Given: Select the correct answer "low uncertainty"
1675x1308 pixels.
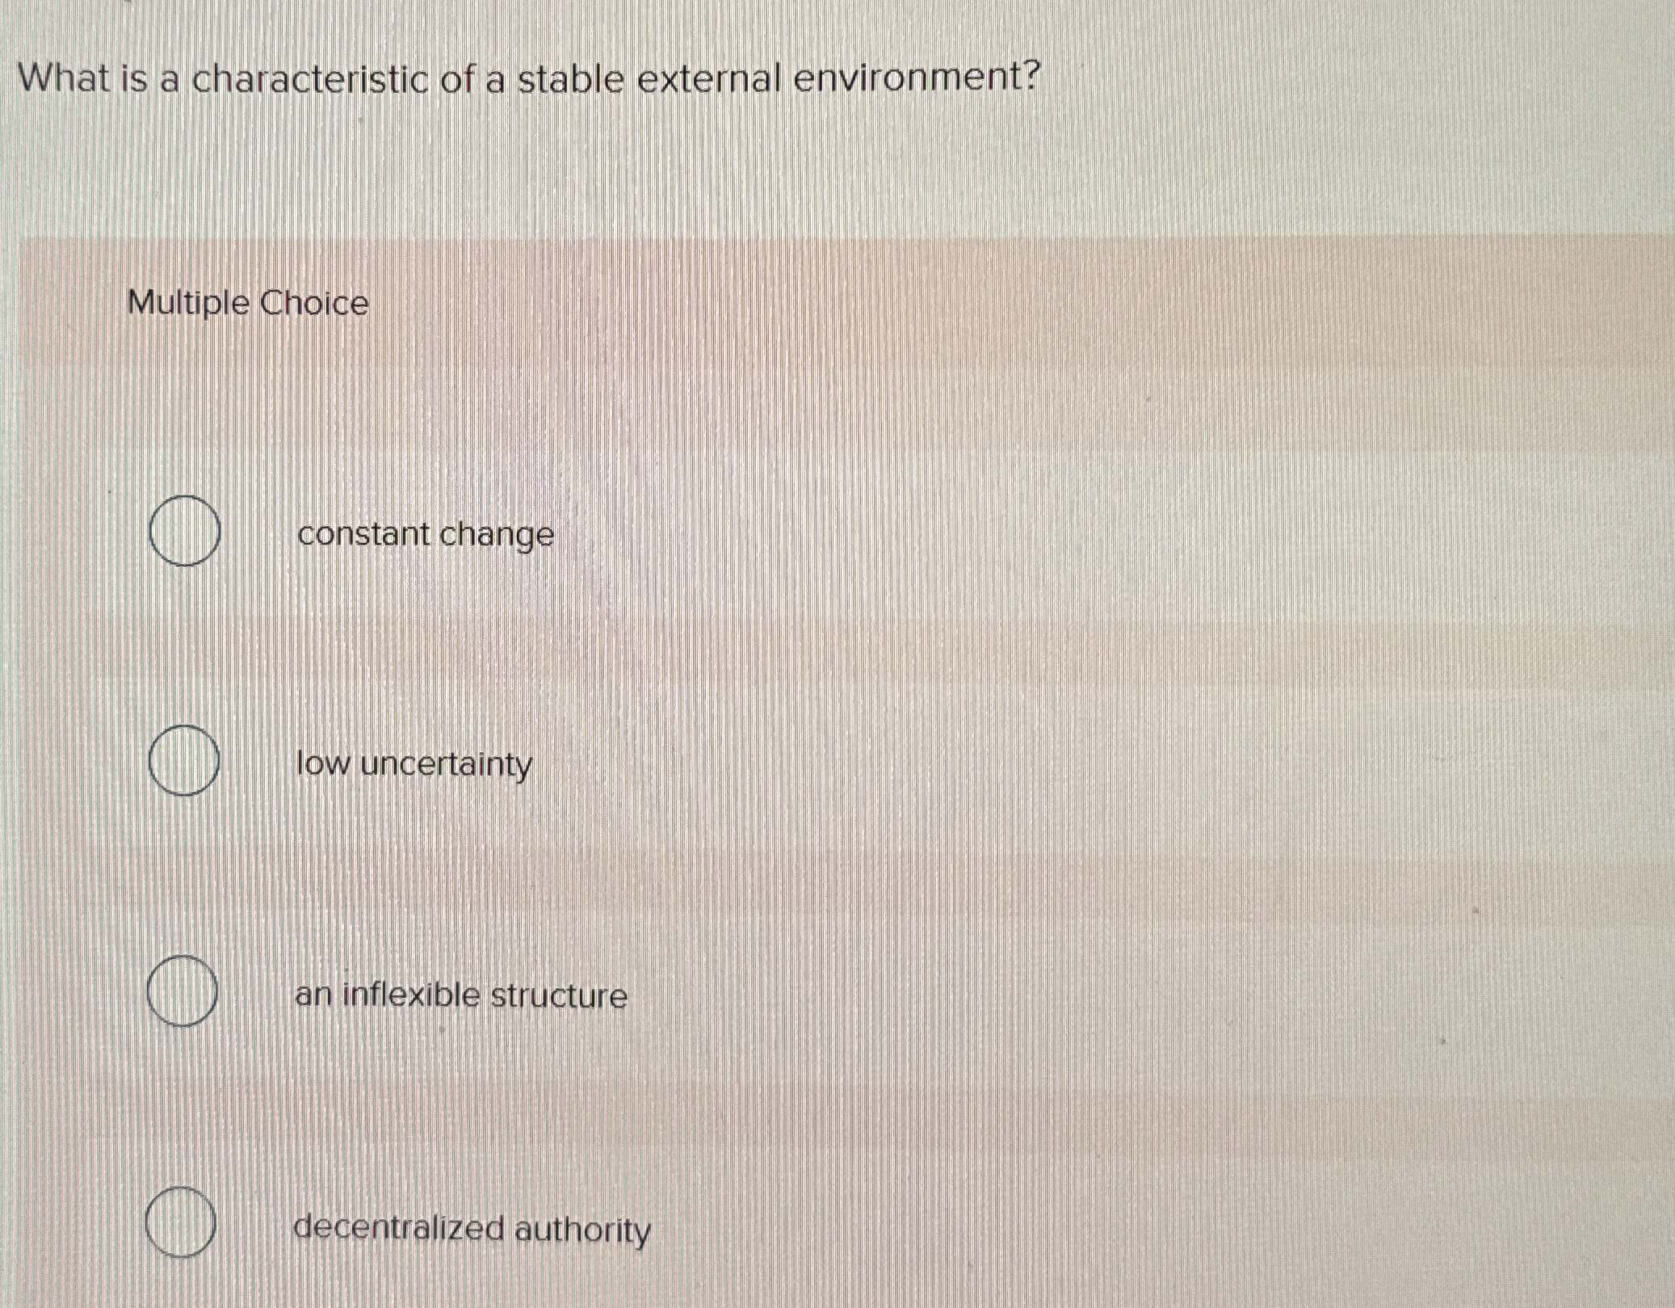Looking at the screenshot, I should pos(414,764).
